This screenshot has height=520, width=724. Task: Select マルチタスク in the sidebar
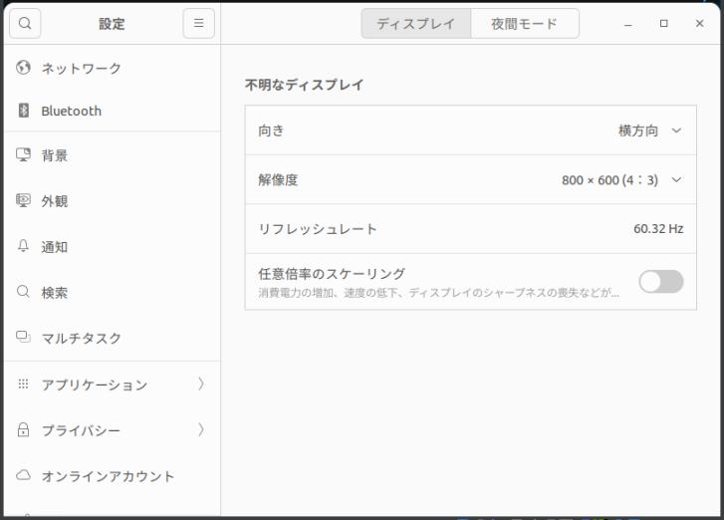click(113, 338)
